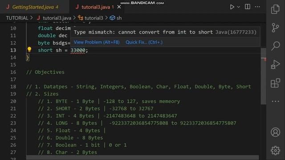285x160 pixels.
Task: Click the "BYTE - 1 Byte" comment line
Action: [x=109, y=101]
